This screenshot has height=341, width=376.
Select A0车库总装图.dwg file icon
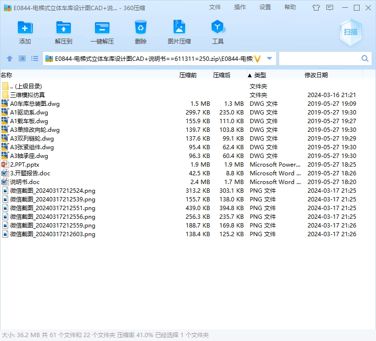pyautogui.click(x=5, y=103)
